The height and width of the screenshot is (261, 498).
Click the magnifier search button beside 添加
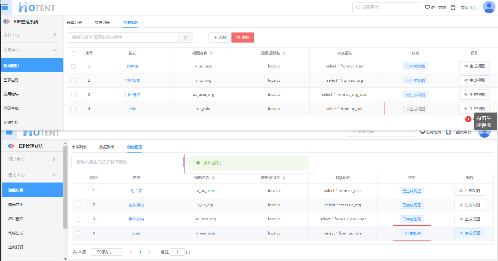[186, 38]
